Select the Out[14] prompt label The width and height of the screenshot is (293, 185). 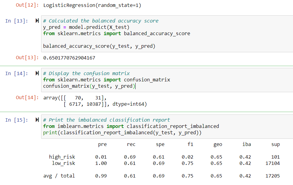27,98
